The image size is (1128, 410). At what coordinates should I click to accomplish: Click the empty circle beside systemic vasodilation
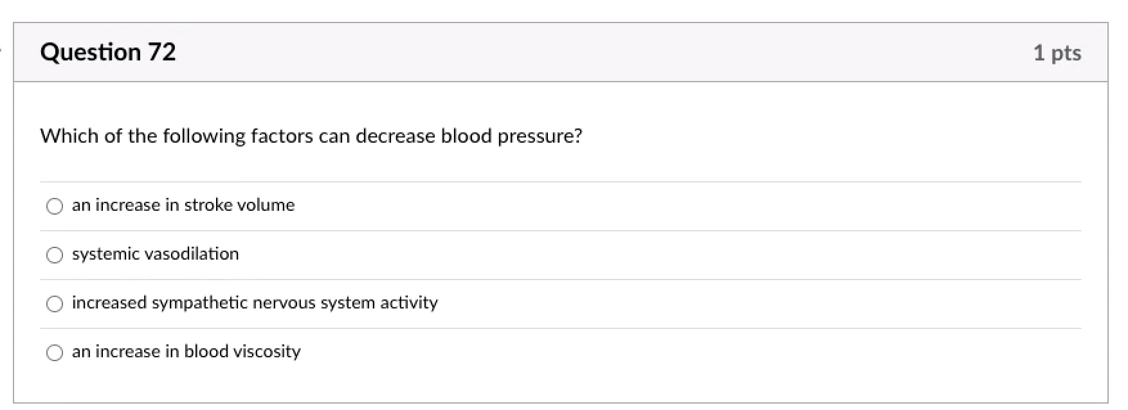click(x=55, y=254)
